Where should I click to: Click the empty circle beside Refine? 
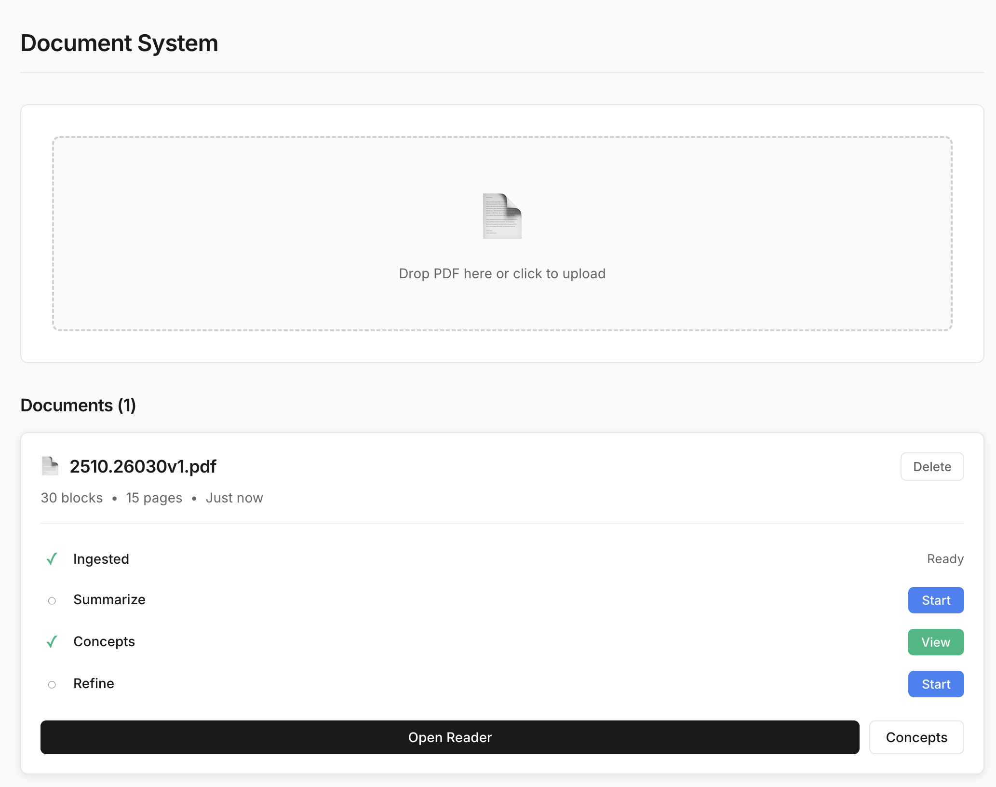(52, 684)
